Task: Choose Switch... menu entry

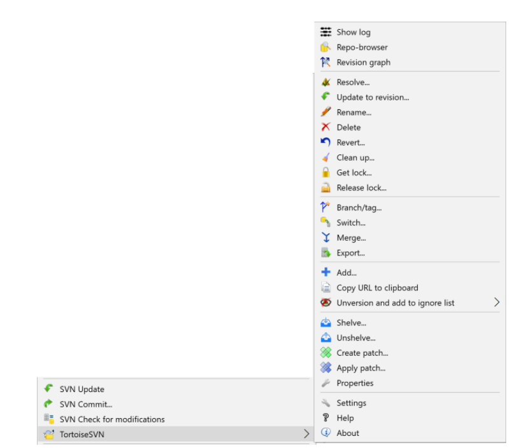Action: (410, 222)
